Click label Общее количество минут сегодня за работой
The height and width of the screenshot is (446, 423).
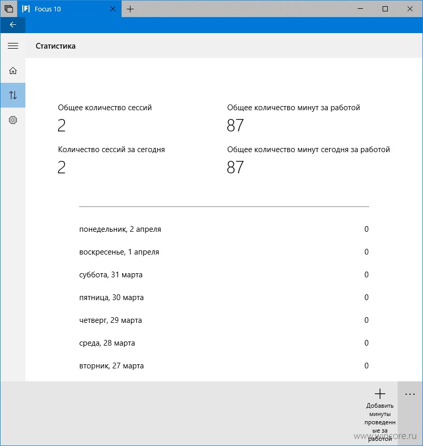click(x=309, y=150)
